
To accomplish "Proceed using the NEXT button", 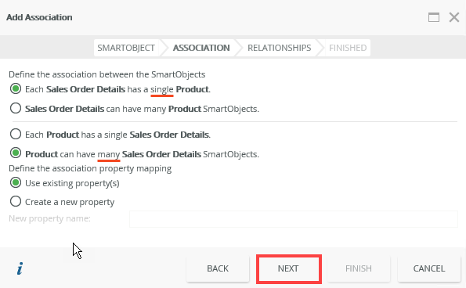I will click(288, 268).
